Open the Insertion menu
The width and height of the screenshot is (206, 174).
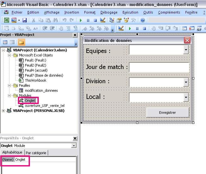click(x=72, y=12)
